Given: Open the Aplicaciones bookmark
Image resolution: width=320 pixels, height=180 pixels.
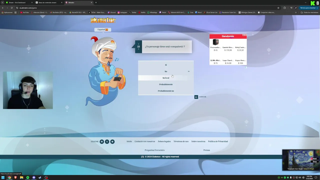Looking at the screenshot, I should 7,12.
